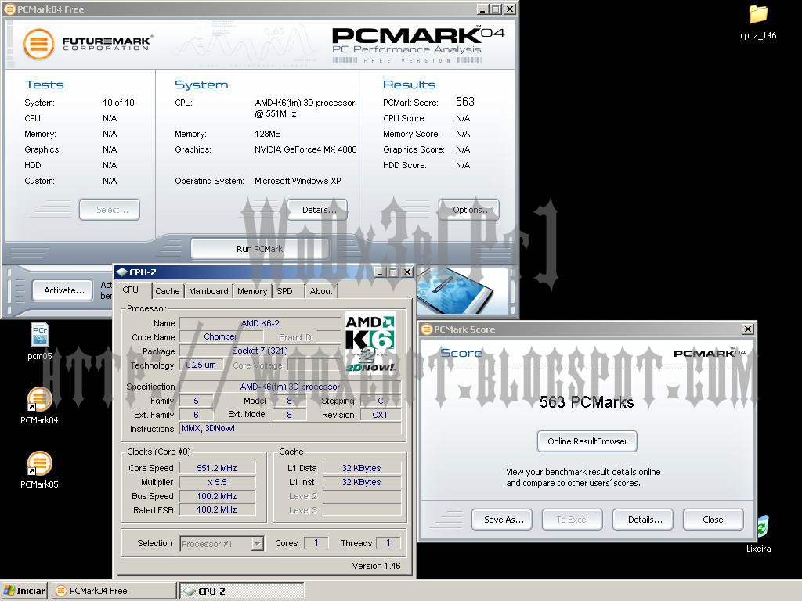This screenshot has height=601, width=802.
Task: Switch to the CPU tab in CPU-Z
Action: point(131,290)
